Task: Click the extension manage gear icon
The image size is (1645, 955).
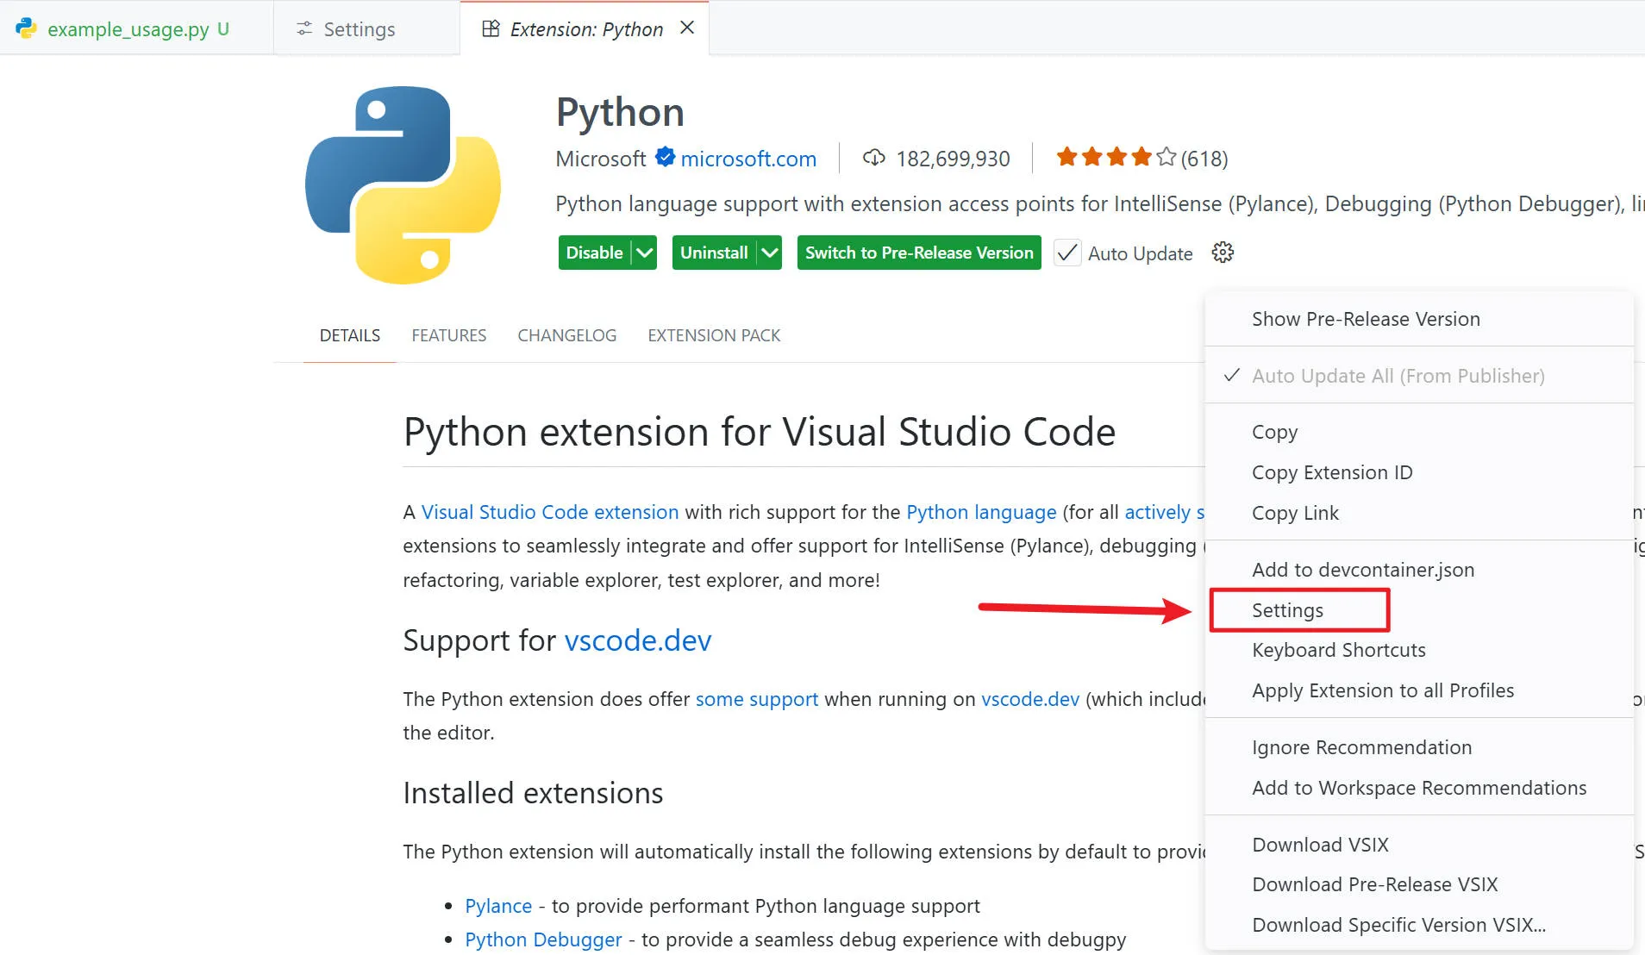Action: point(1223,253)
